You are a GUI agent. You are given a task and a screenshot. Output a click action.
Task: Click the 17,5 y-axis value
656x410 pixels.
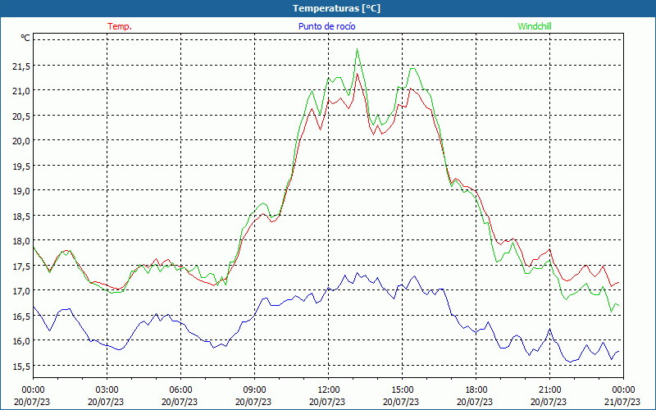point(20,266)
